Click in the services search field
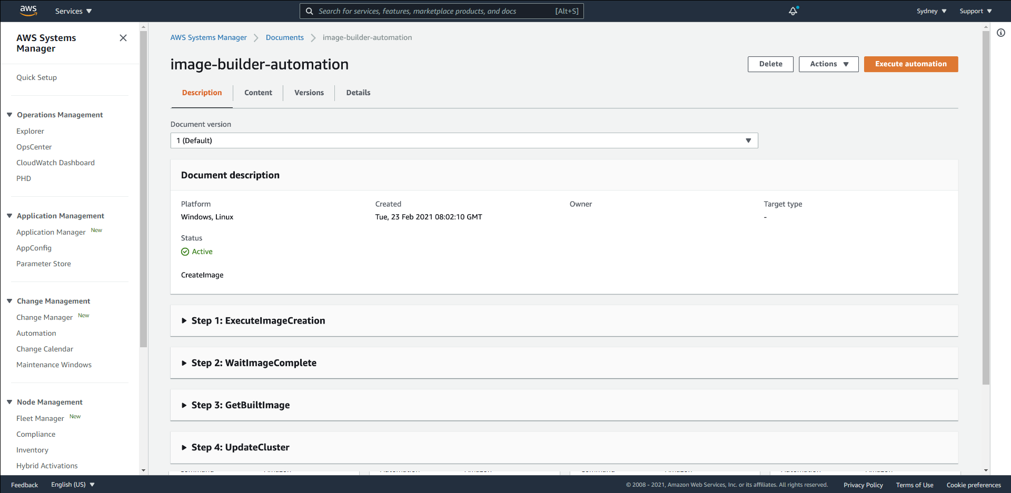Image resolution: width=1011 pixels, height=493 pixels. pyautogui.click(x=441, y=11)
